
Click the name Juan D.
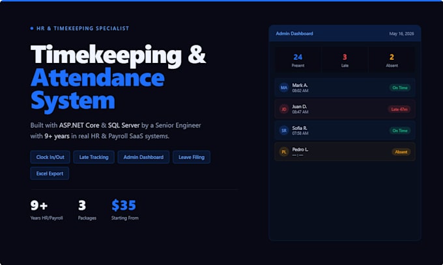point(299,107)
